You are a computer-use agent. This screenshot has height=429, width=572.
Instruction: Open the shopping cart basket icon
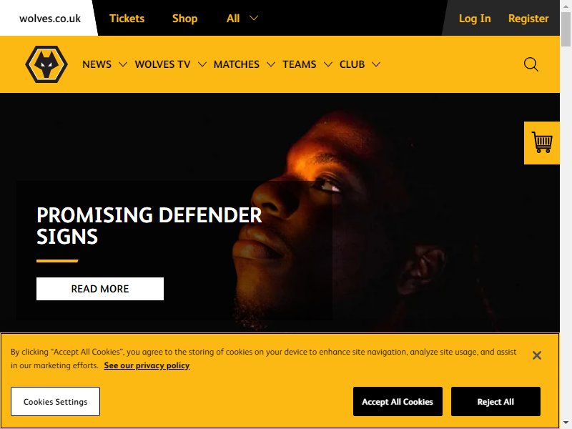point(542,142)
